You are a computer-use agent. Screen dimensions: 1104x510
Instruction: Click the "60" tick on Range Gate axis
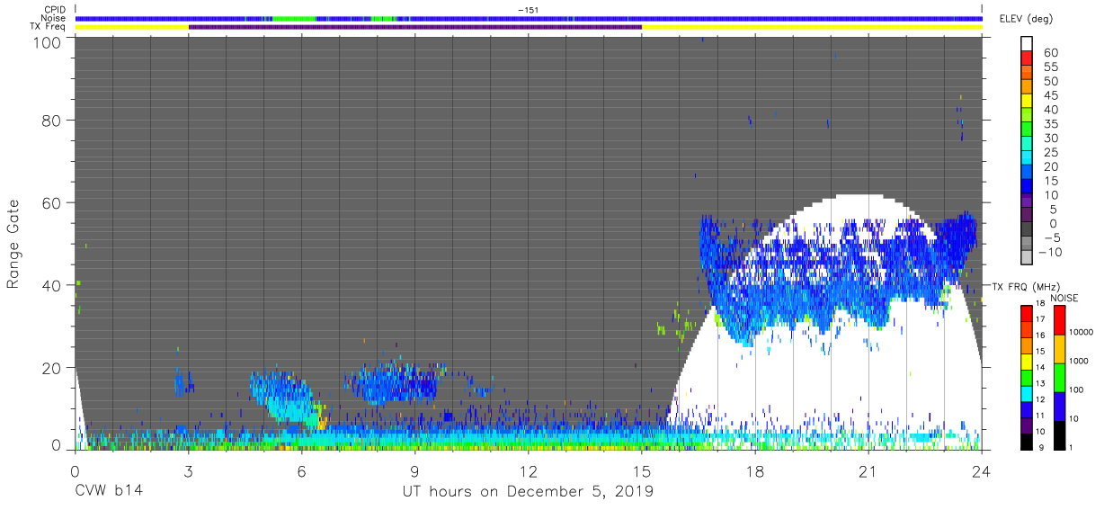pos(51,202)
